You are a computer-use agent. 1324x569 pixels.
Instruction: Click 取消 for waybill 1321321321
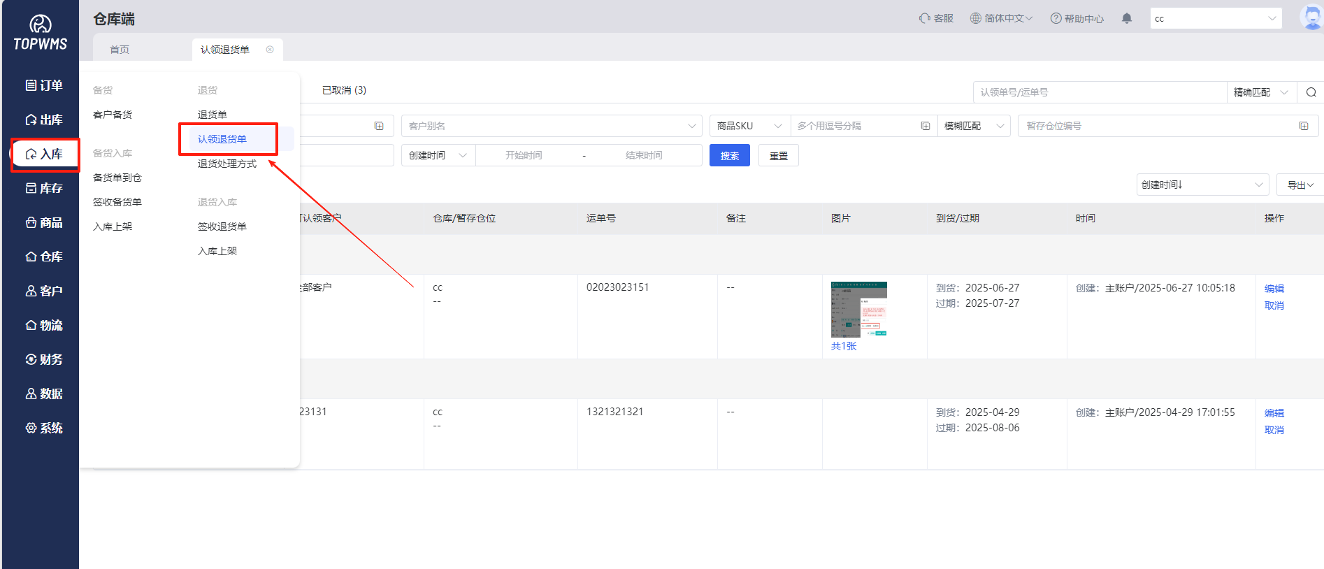click(x=1274, y=430)
